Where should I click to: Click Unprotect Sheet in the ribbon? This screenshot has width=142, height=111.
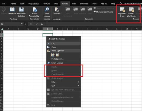(x=122, y=12)
